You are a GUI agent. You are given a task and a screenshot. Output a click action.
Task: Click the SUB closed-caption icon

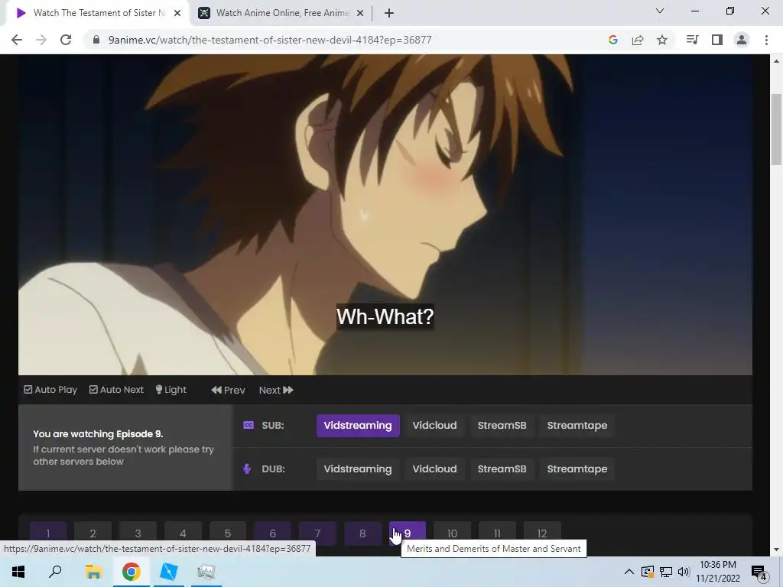coord(249,425)
